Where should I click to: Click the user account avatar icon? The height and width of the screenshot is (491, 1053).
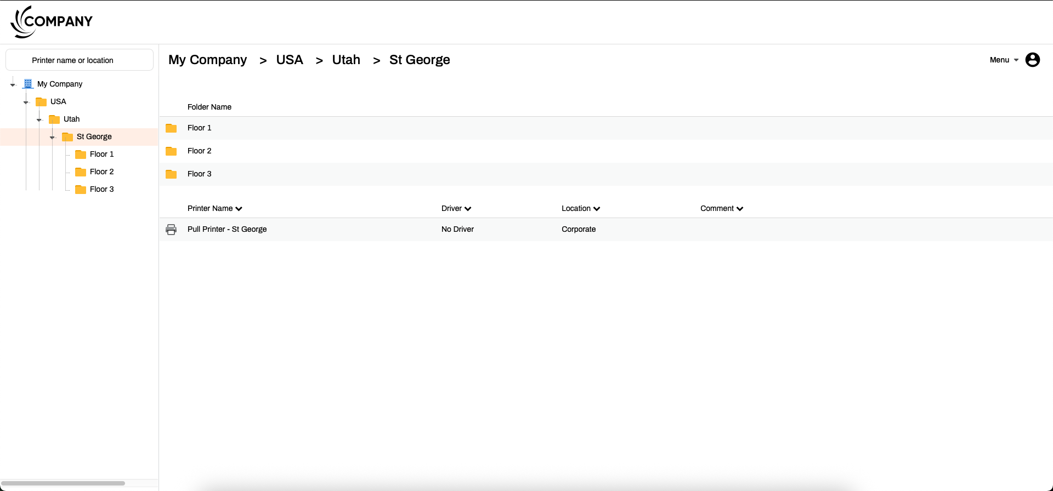pos(1032,60)
